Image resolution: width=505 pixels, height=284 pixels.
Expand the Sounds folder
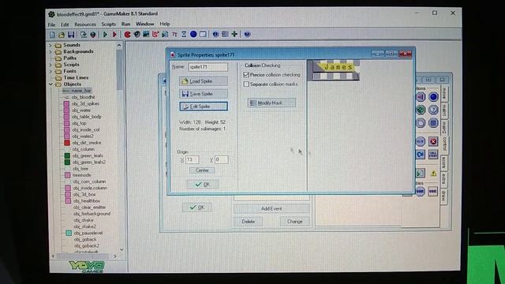50,45
